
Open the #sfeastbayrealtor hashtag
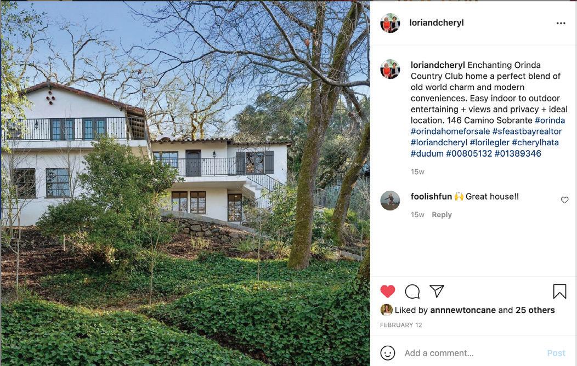point(527,131)
